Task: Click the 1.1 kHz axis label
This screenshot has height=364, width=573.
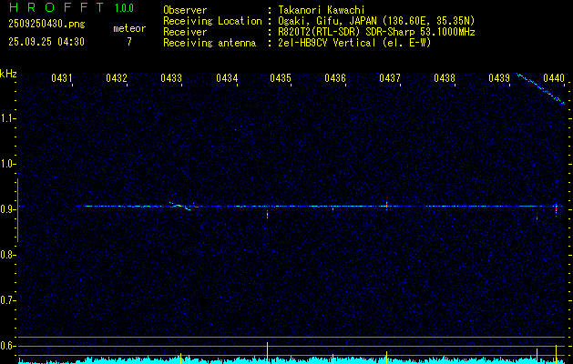Action: (x=8, y=118)
